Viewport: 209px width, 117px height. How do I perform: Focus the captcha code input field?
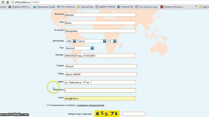[134, 114]
